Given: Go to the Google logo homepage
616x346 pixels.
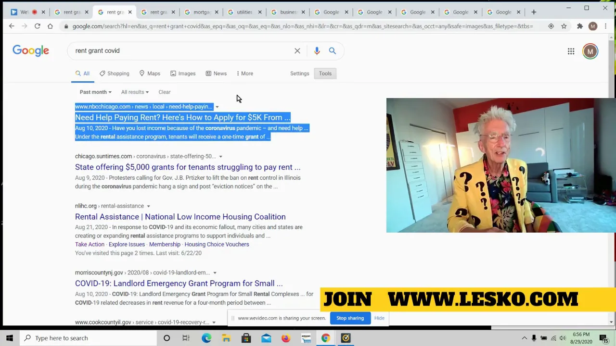Looking at the screenshot, I should point(31,50).
